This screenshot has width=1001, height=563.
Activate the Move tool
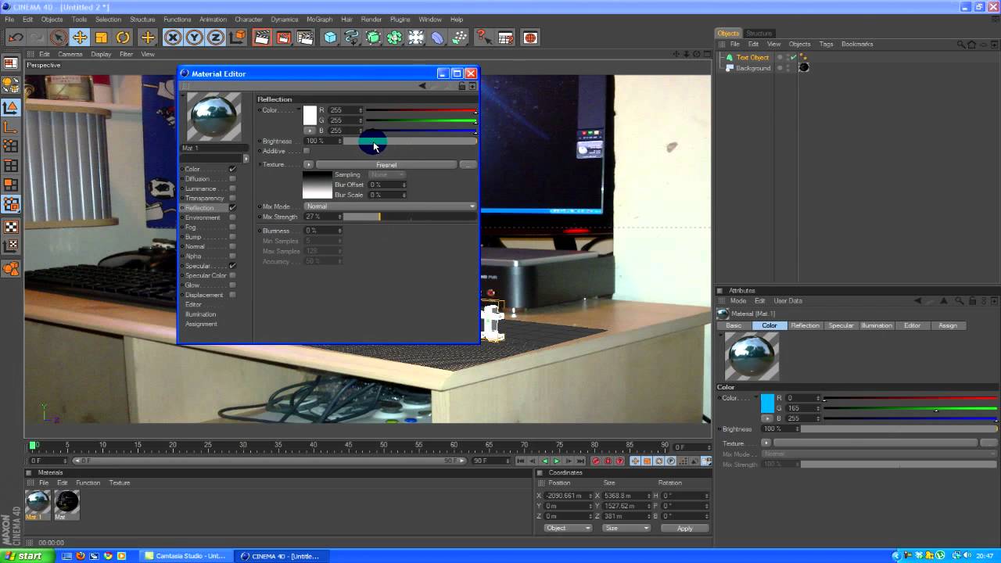click(x=80, y=38)
